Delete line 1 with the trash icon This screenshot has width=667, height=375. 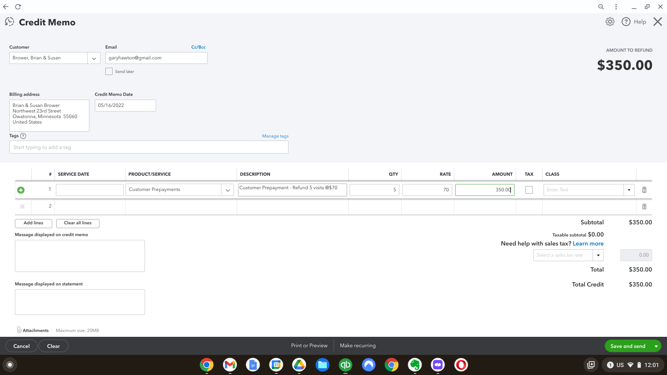click(x=644, y=190)
